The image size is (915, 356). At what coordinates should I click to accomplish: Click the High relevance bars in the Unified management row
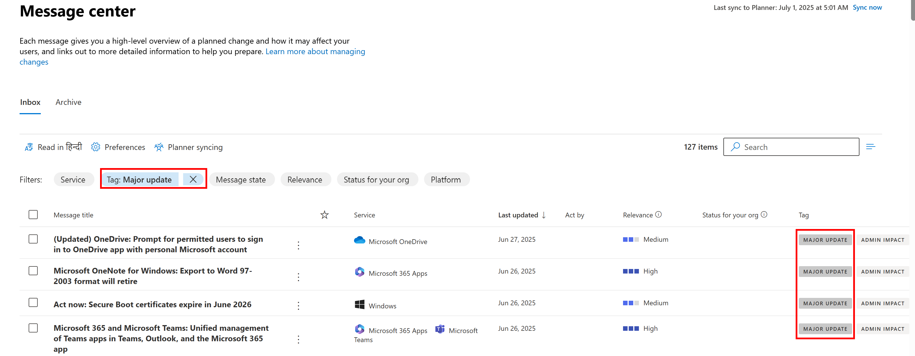[x=631, y=329]
